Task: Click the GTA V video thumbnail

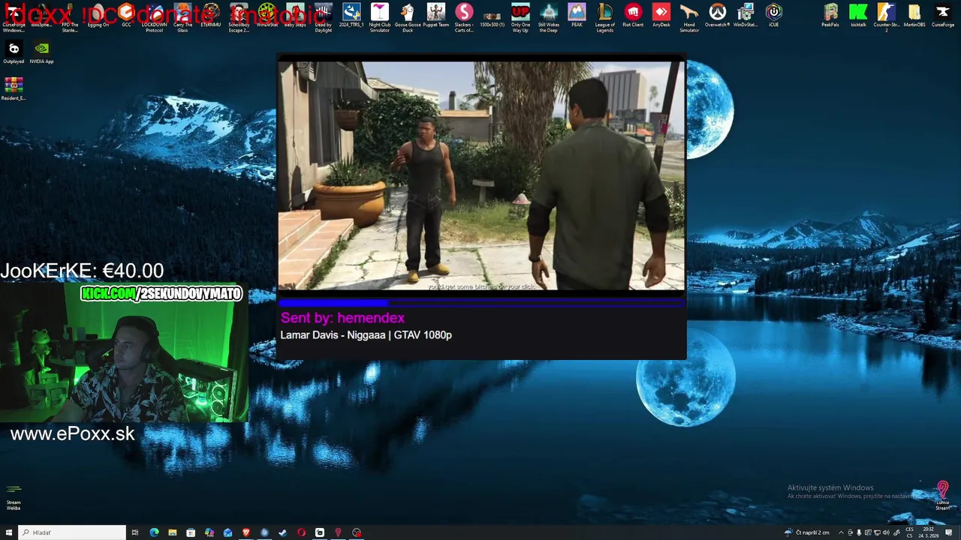Action: [481, 175]
